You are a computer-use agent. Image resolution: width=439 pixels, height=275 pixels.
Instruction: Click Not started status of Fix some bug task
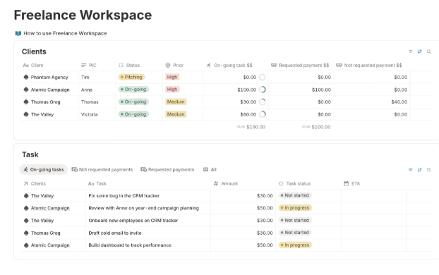pos(295,195)
